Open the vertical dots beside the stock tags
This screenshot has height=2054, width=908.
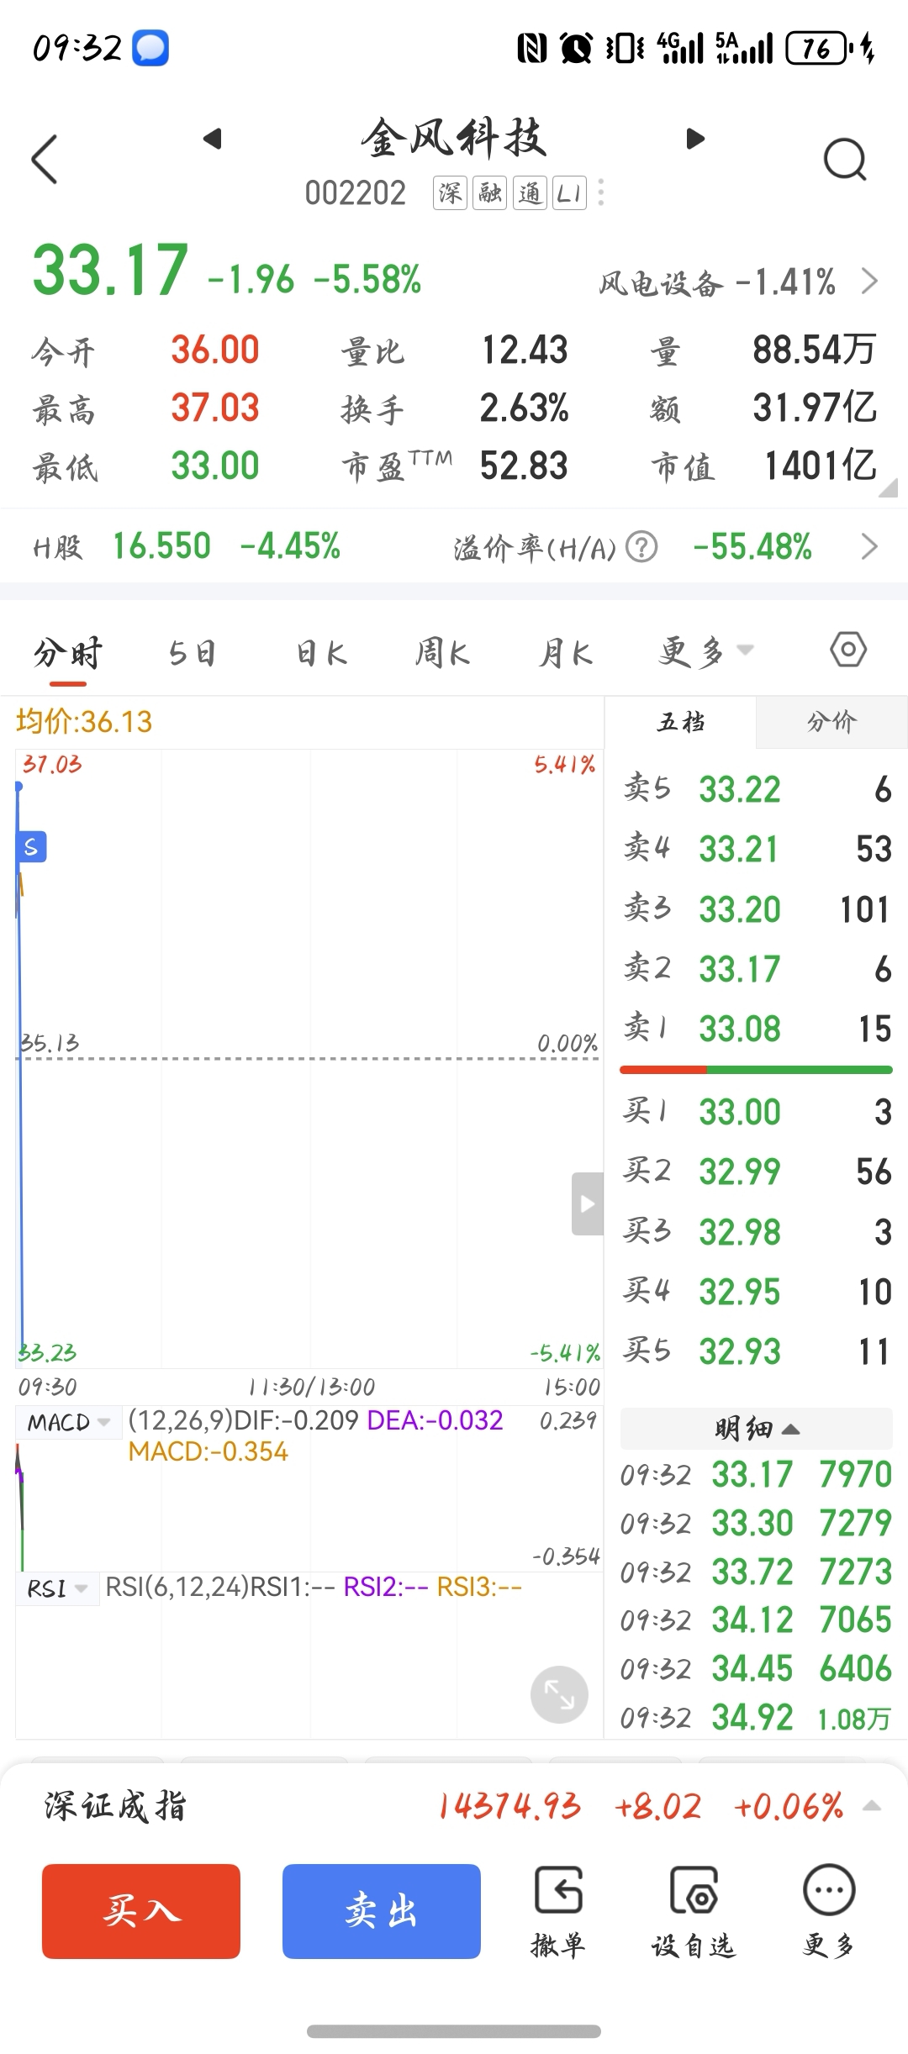[x=600, y=193]
